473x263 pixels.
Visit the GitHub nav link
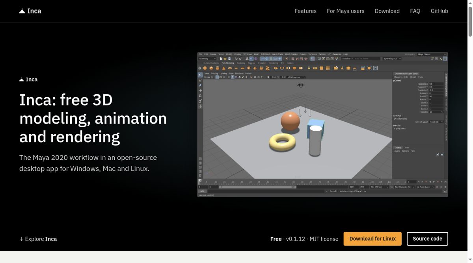(x=439, y=11)
